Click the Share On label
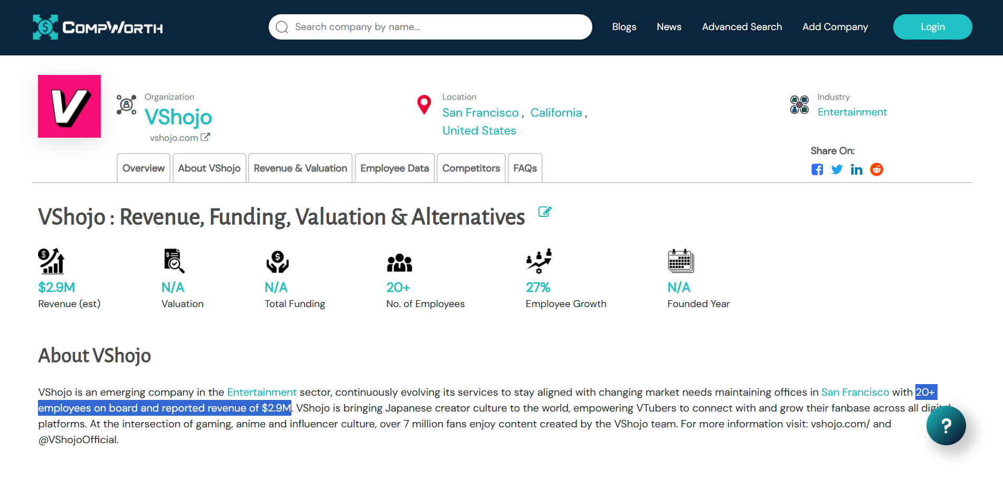Screen dimensions: 1003x478 (x=832, y=151)
